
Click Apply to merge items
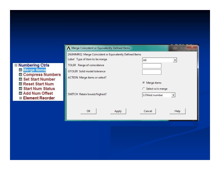click(x=118, y=111)
